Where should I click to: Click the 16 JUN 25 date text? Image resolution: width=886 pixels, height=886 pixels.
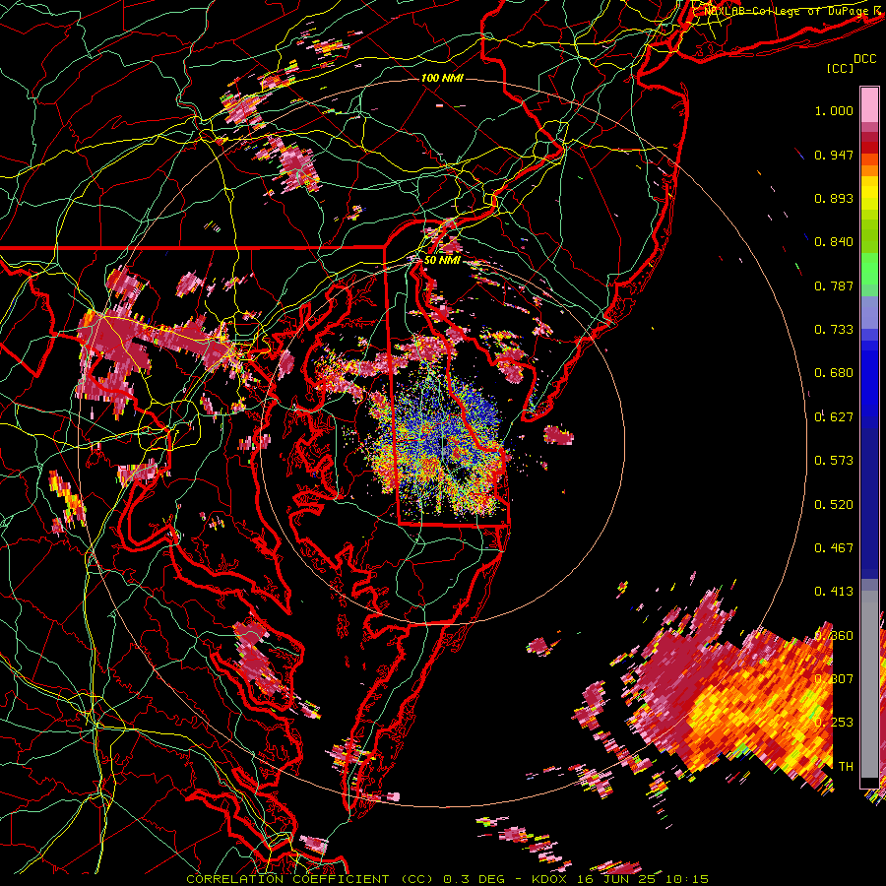click(x=617, y=879)
